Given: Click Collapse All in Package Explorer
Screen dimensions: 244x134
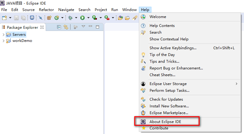Looking at the screenshot, I should click(x=59, y=27).
